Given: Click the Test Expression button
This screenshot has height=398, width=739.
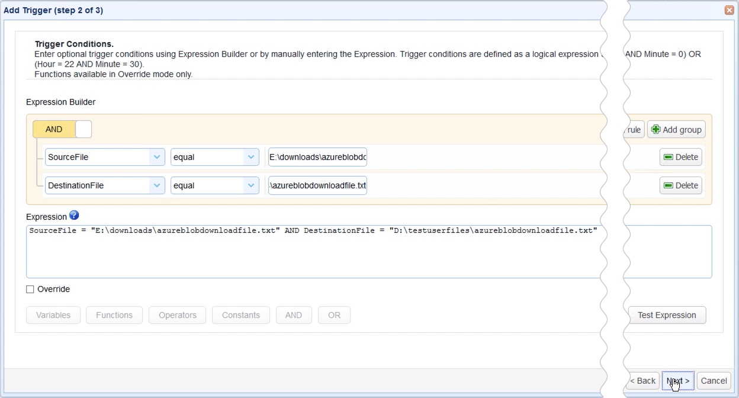Looking at the screenshot, I should [667, 315].
